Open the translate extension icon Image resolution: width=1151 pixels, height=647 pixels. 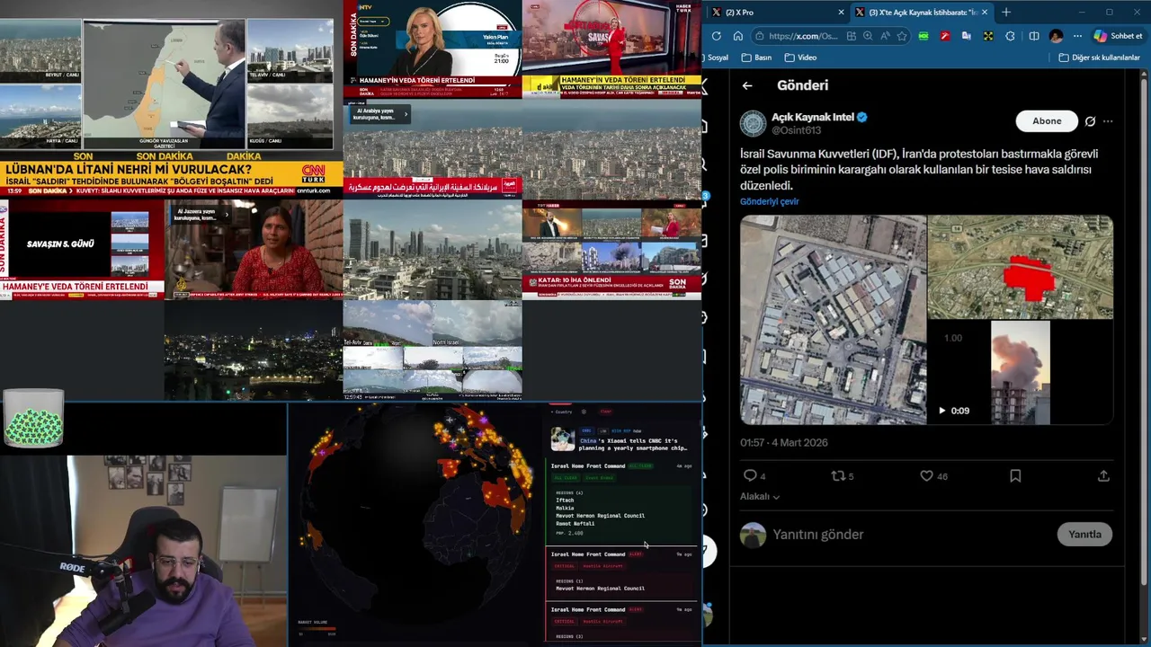tap(967, 36)
